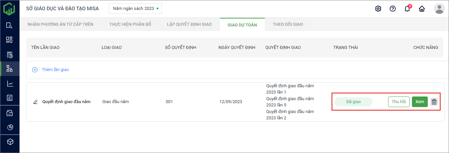This screenshot has height=153, width=449.
Task: Switch to Theo dõi giao tab
Action: click(x=288, y=24)
